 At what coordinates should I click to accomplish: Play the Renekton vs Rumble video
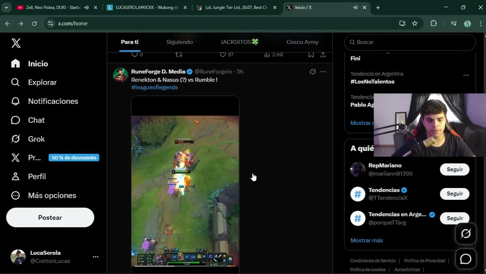click(185, 185)
